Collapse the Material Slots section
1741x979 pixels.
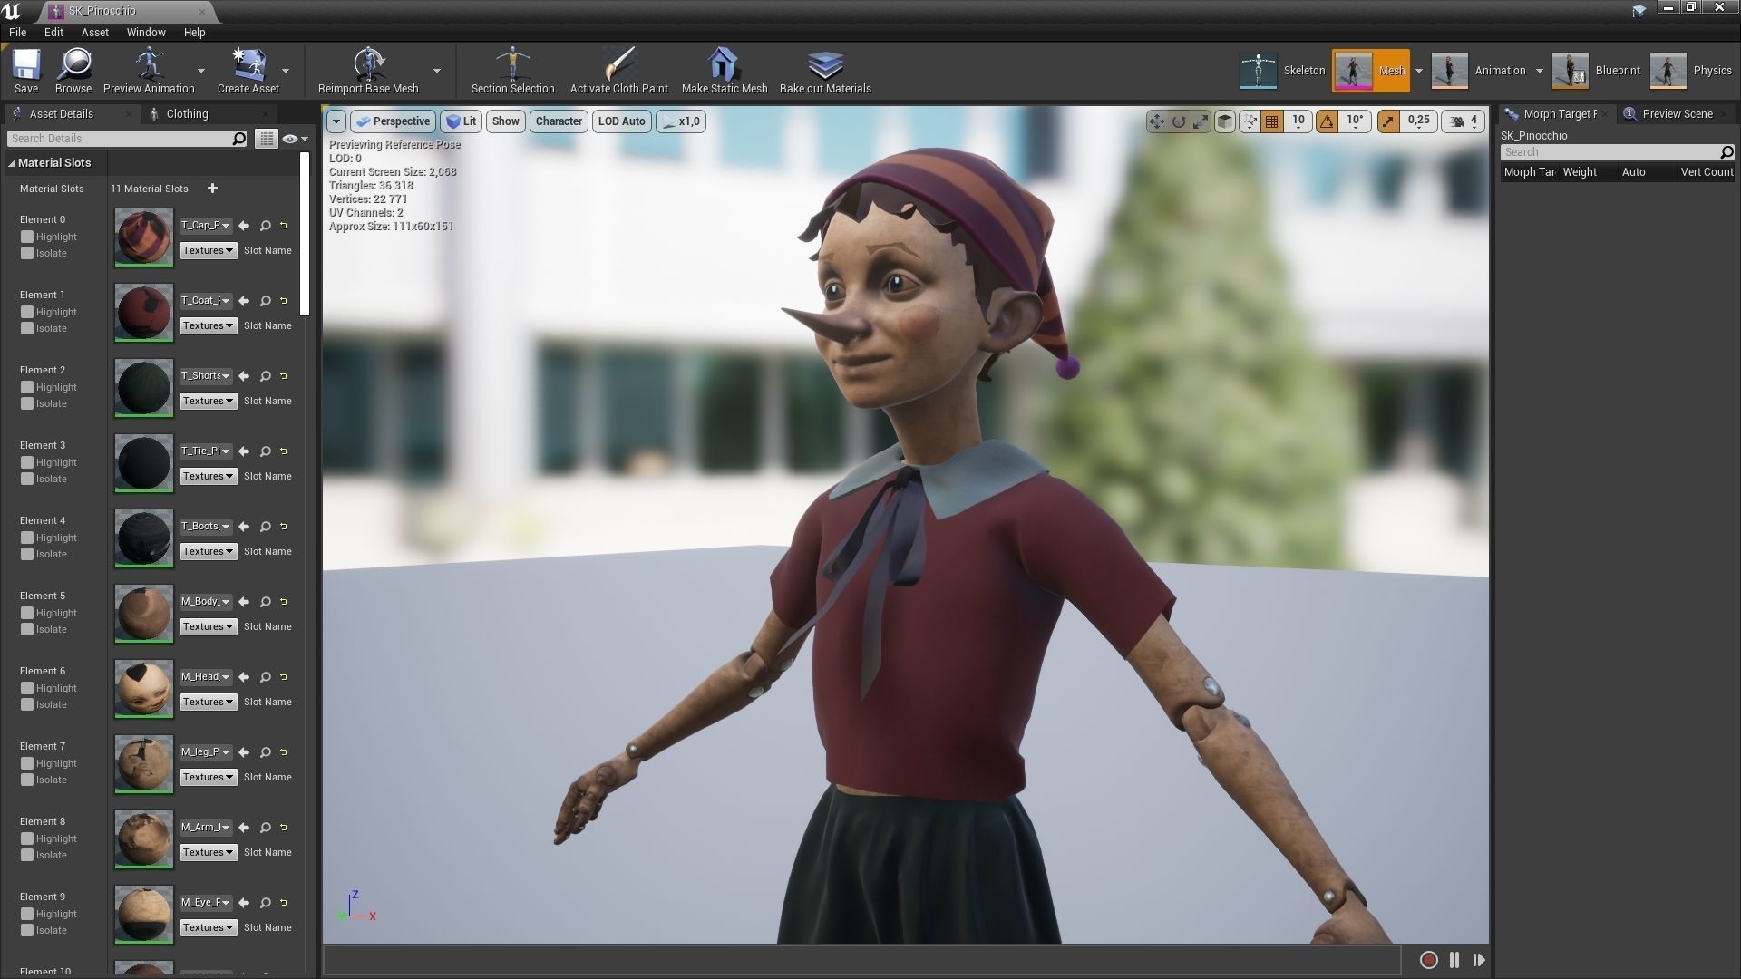[x=12, y=163]
